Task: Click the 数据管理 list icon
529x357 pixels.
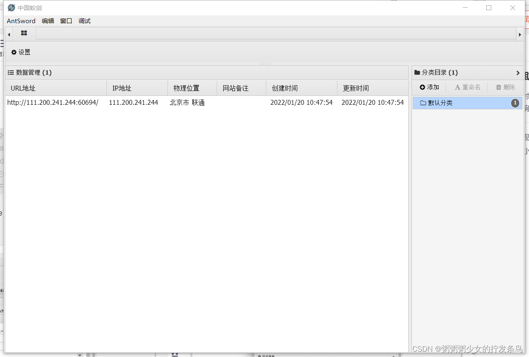Action: pos(11,73)
